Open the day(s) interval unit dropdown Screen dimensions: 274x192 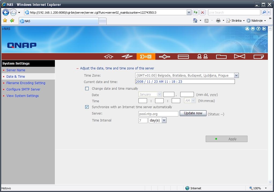(164, 120)
